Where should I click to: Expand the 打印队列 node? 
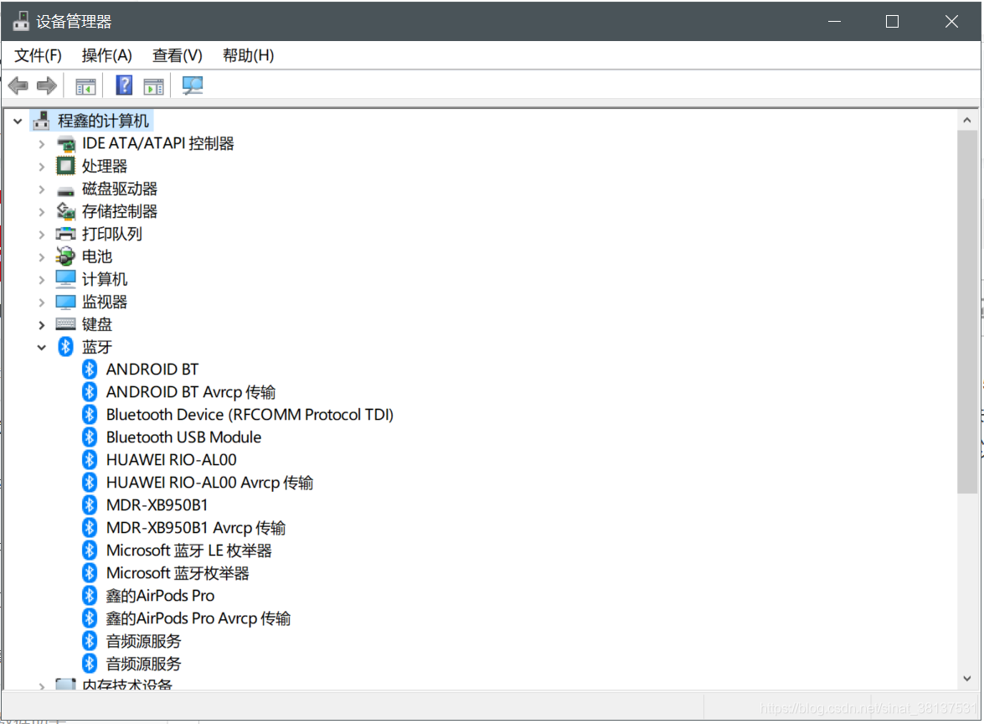point(41,235)
